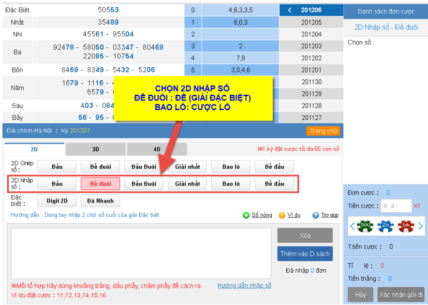This screenshot has width=428, height=305.
Task: Open help via the blue question mark icon
Action: 316,215
